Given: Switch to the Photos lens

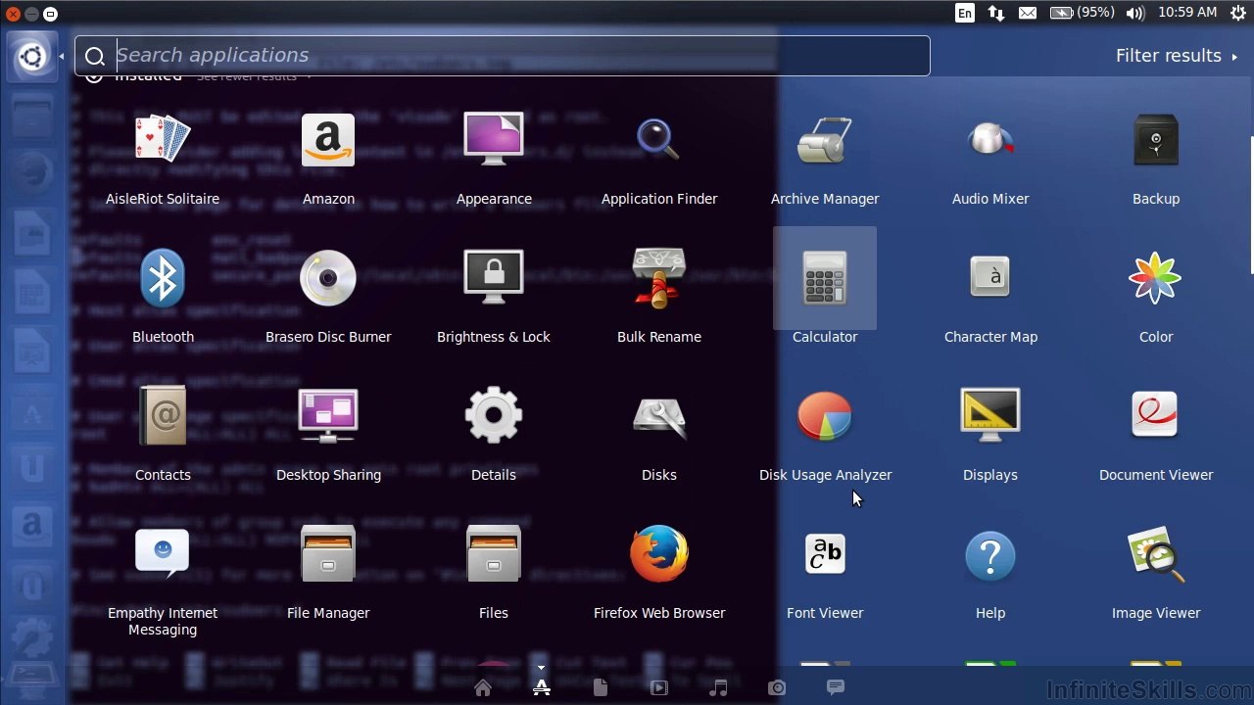Looking at the screenshot, I should point(777,688).
